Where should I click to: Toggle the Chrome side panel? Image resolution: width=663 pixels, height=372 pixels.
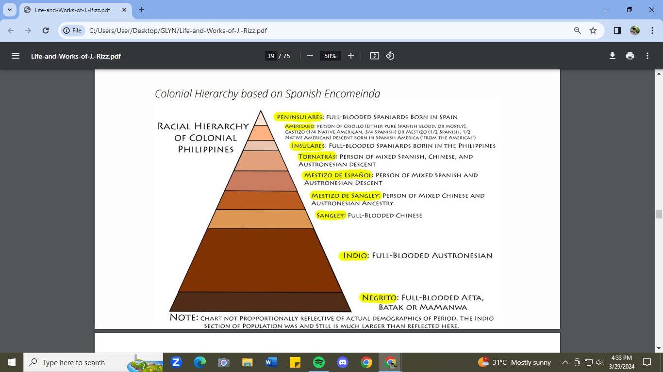(617, 31)
